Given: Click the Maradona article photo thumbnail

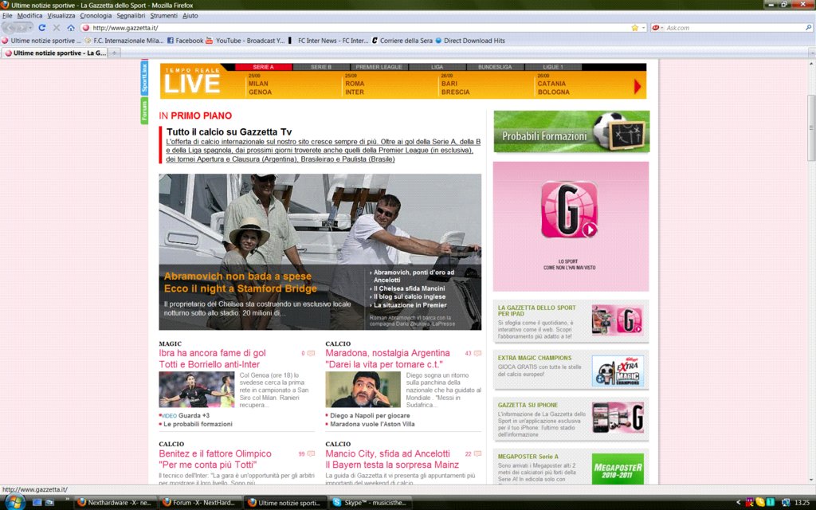Looking at the screenshot, I should (363, 390).
